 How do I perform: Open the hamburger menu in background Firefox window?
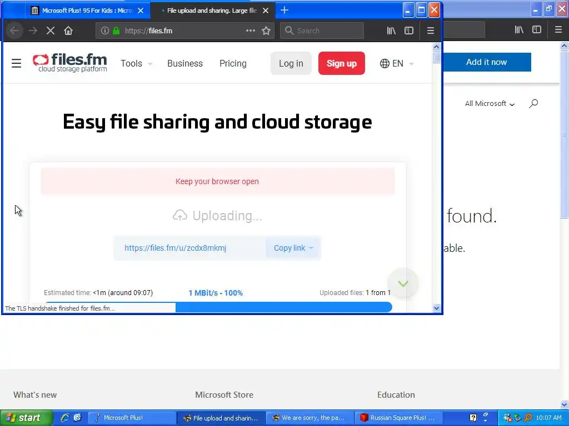click(x=558, y=30)
